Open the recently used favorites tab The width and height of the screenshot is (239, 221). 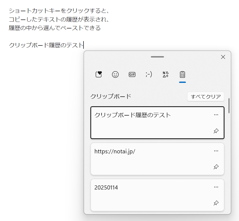tap(99, 74)
